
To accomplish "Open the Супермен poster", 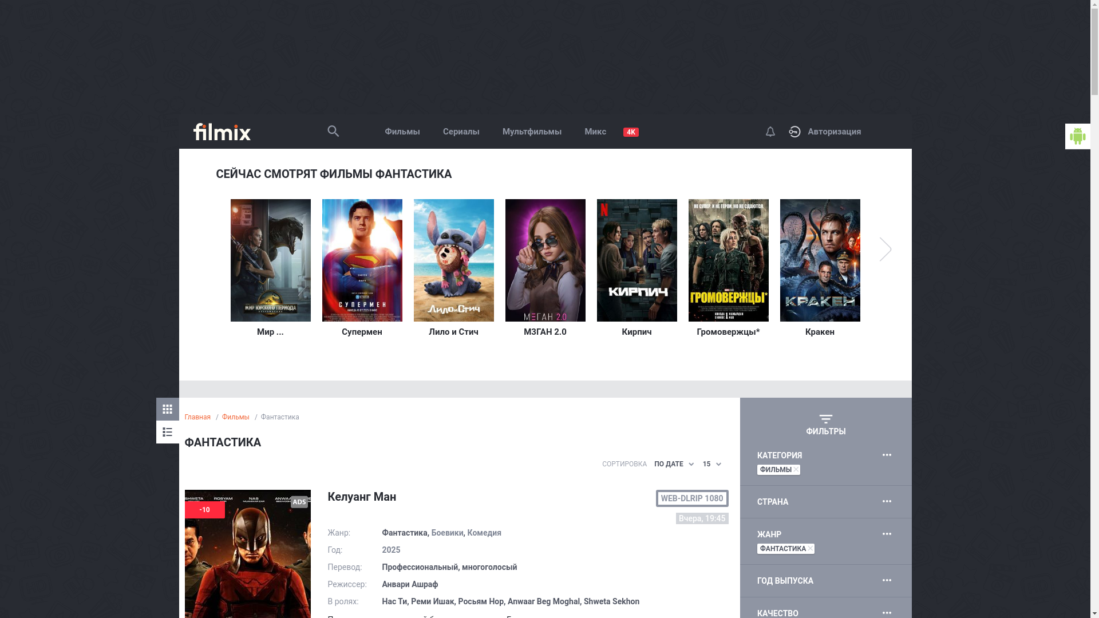I will coord(362,260).
